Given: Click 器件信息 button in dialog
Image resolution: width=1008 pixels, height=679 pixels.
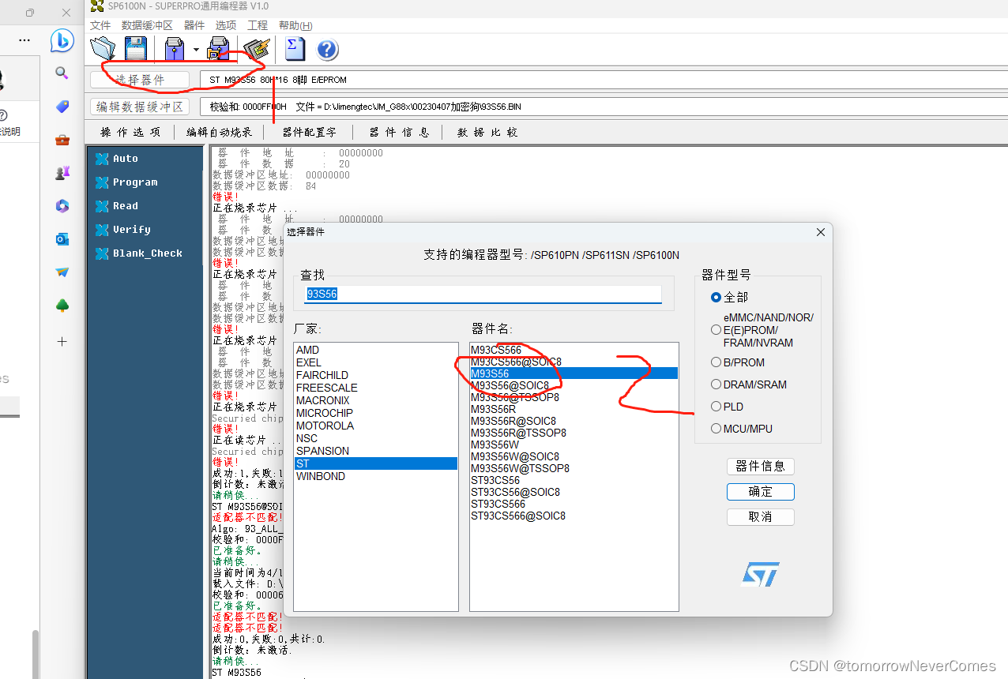Looking at the screenshot, I should point(760,466).
